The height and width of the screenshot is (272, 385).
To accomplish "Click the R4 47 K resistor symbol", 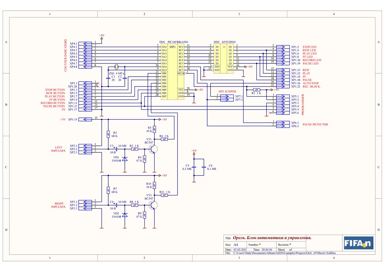I will click(x=144, y=159).
